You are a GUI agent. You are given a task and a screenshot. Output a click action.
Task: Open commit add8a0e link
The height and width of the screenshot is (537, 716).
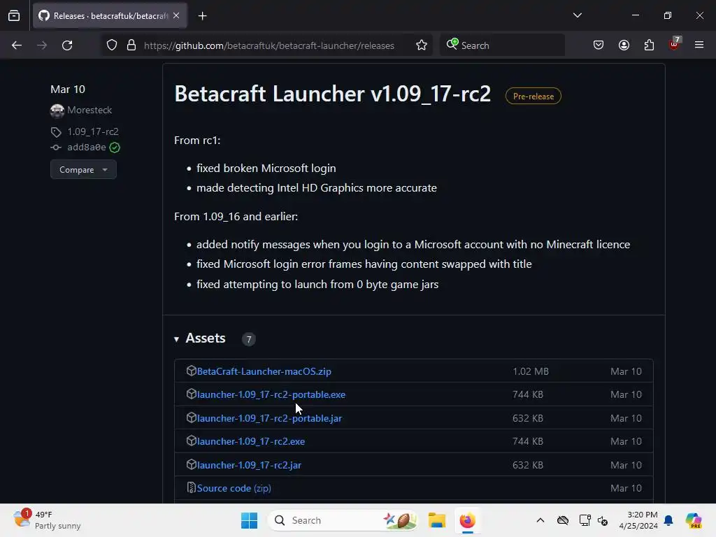(x=87, y=147)
